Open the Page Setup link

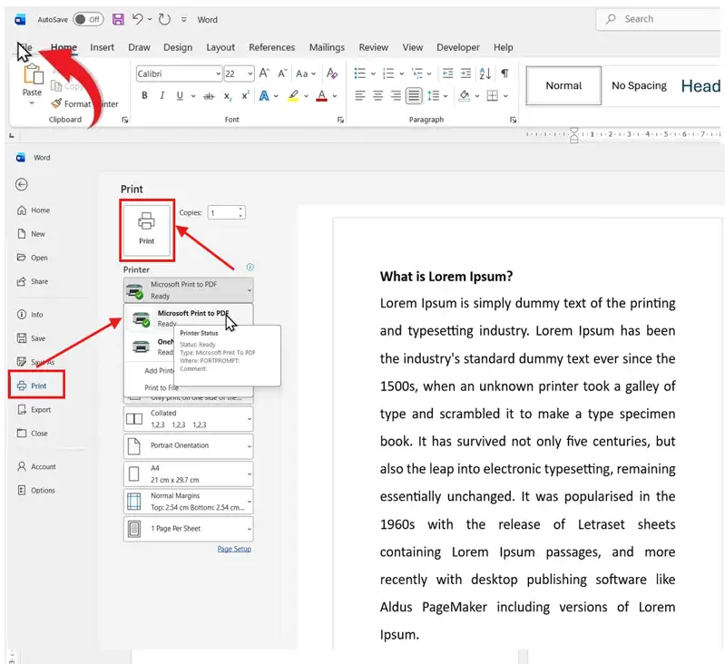234,549
